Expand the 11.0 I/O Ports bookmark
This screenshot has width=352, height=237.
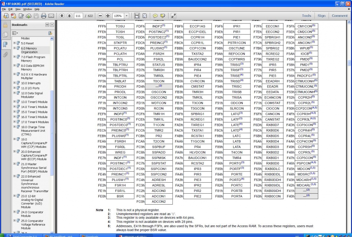click(x=14, y=88)
